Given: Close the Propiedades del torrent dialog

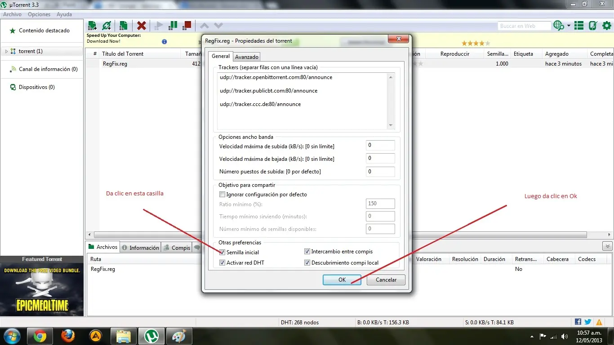Looking at the screenshot, I should click(x=398, y=40).
